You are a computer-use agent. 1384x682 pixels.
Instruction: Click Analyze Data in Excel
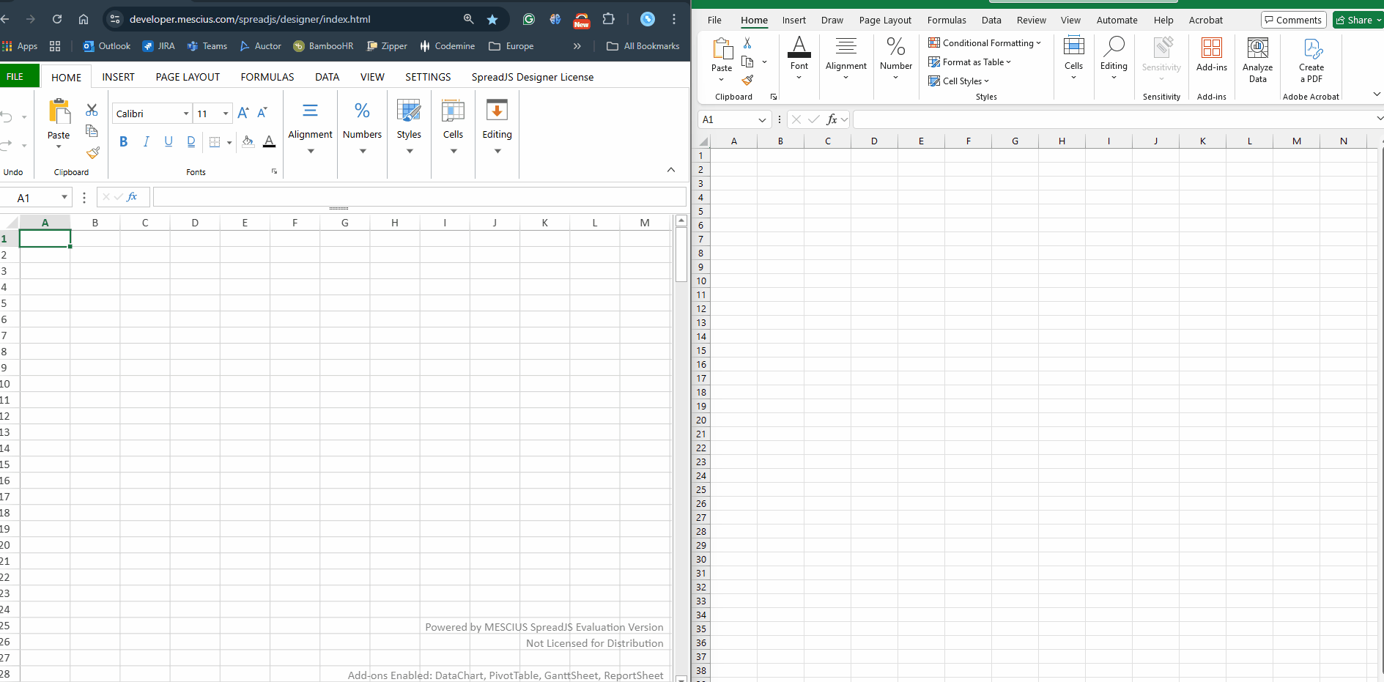click(1258, 60)
